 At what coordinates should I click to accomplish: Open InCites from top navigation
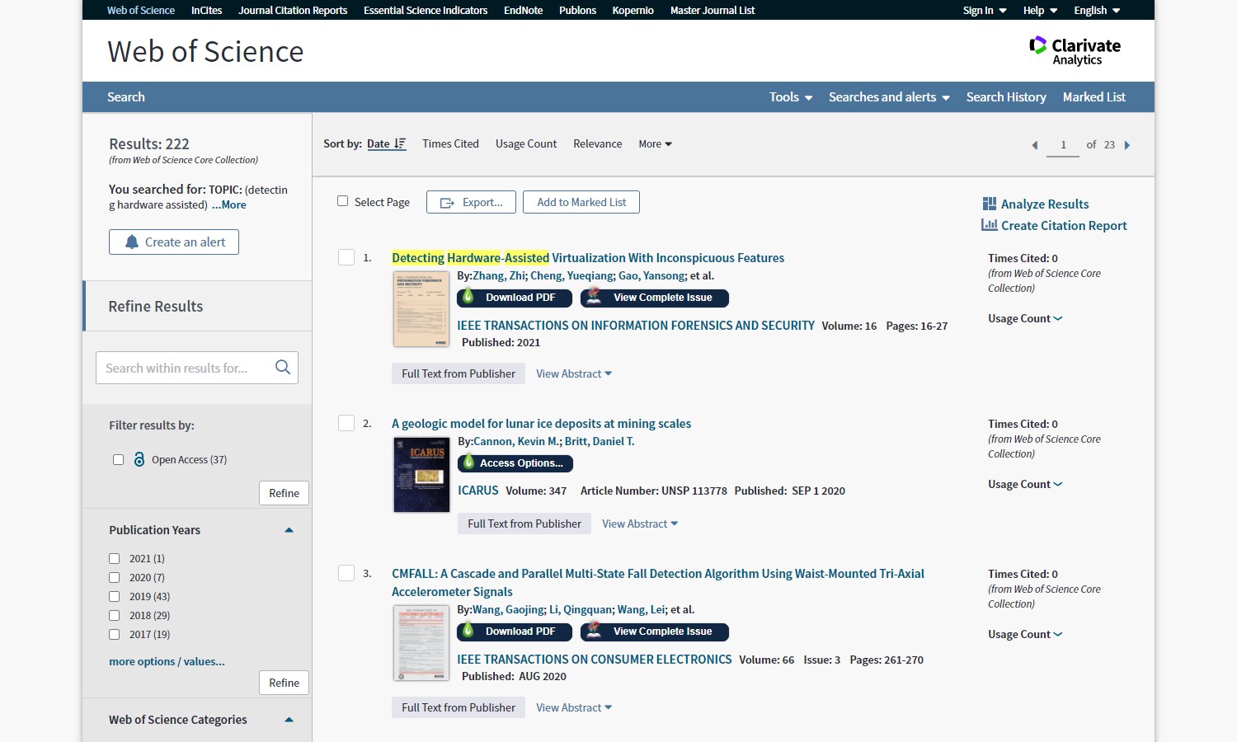point(206,10)
